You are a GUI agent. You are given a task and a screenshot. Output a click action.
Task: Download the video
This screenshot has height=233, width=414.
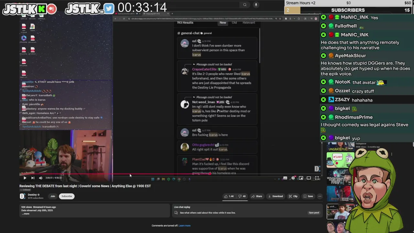pyautogui.click(x=275, y=196)
